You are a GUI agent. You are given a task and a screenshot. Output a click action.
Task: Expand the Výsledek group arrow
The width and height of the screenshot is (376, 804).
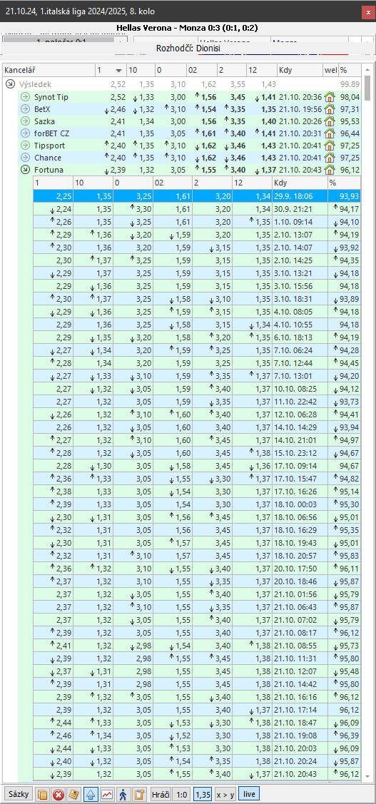(10, 85)
